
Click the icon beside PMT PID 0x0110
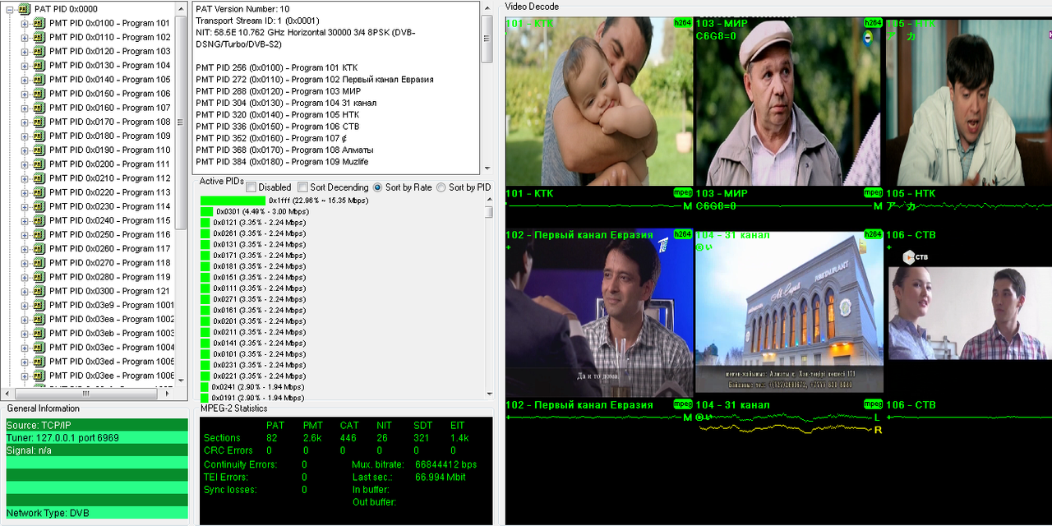click(x=38, y=37)
